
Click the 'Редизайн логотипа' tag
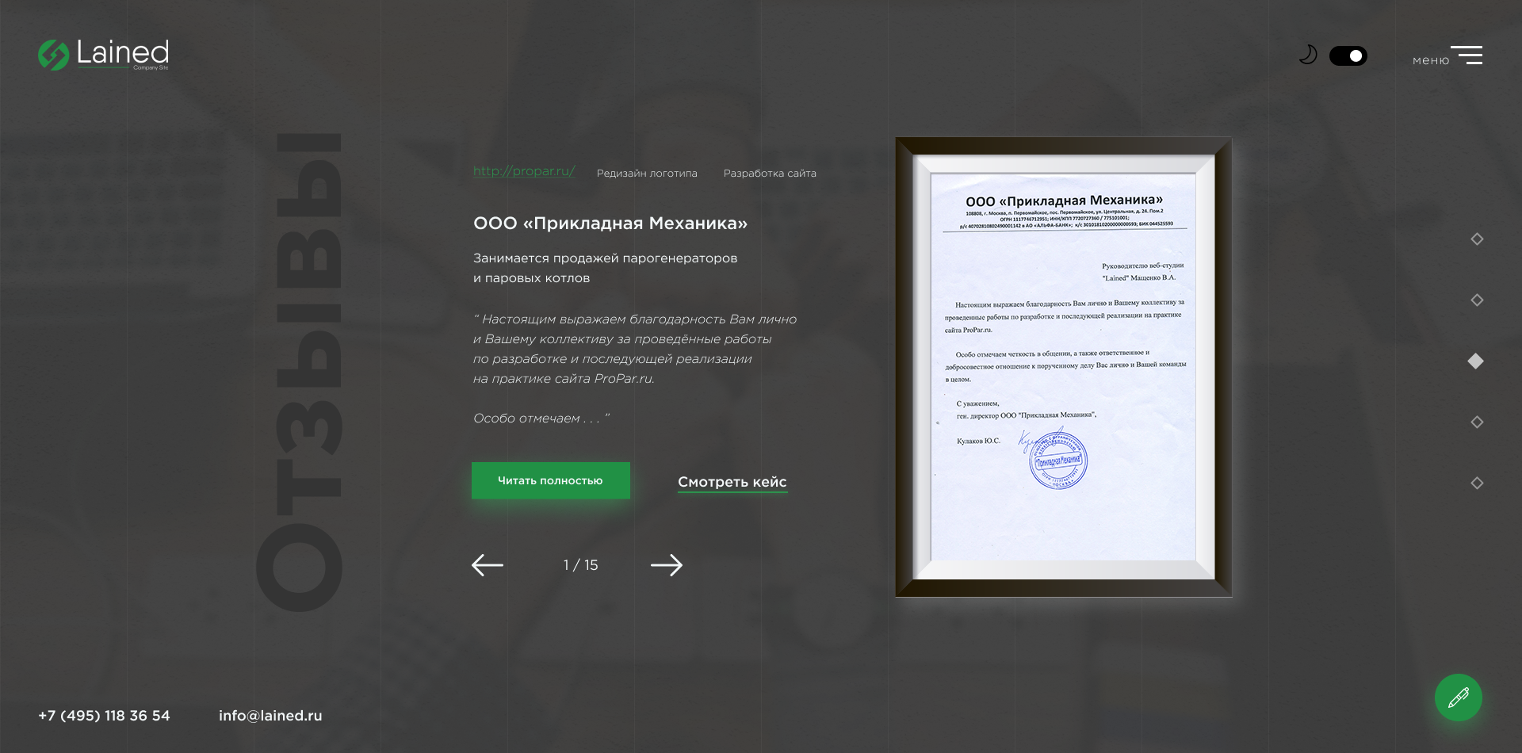tap(647, 174)
